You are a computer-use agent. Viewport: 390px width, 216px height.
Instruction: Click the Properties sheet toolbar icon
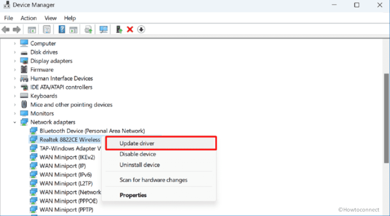click(x=47, y=29)
